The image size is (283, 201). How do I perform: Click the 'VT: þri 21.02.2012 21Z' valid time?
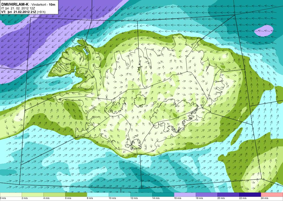pyautogui.click(x=19, y=12)
